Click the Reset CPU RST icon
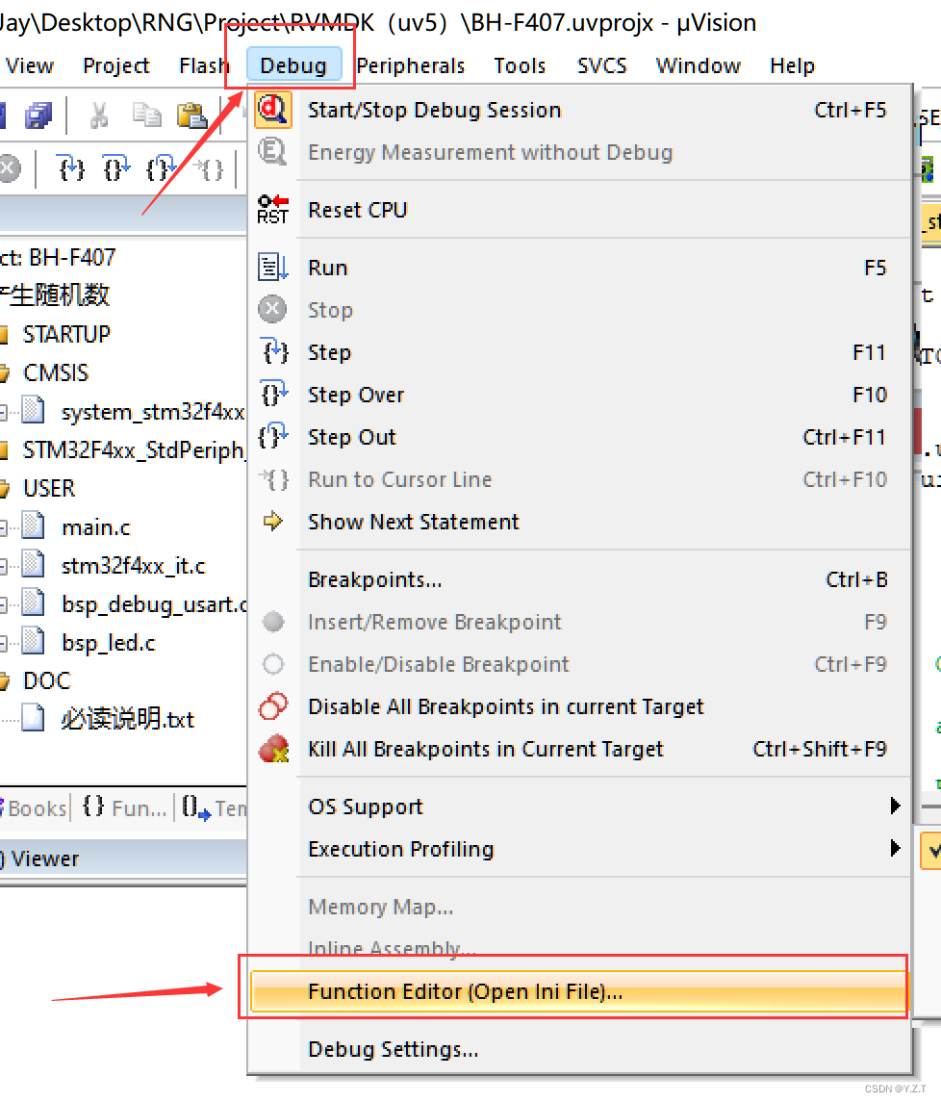941x1102 pixels. point(272,210)
